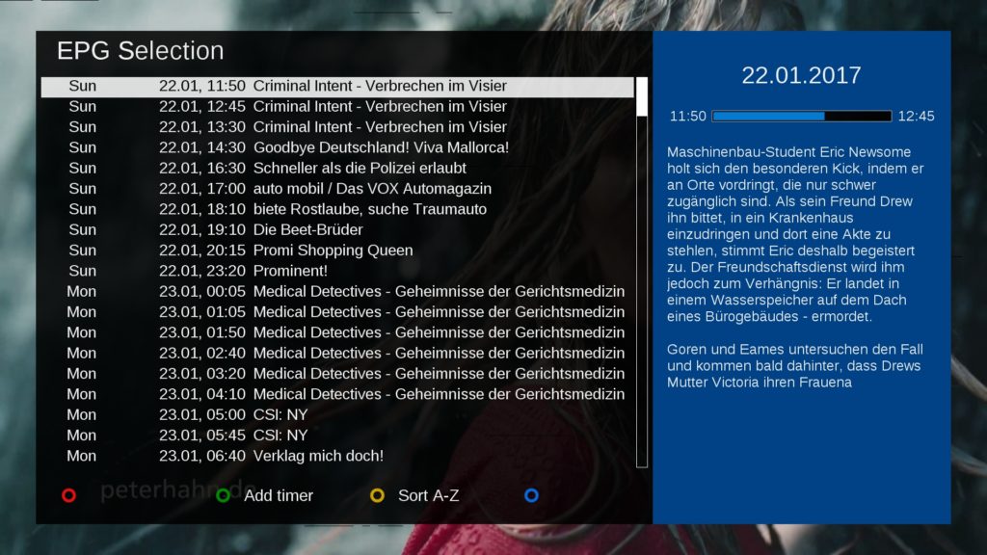The width and height of the screenshot is (987, 555).
Task: Click the red color key button
Action: (x=68, y=496)
